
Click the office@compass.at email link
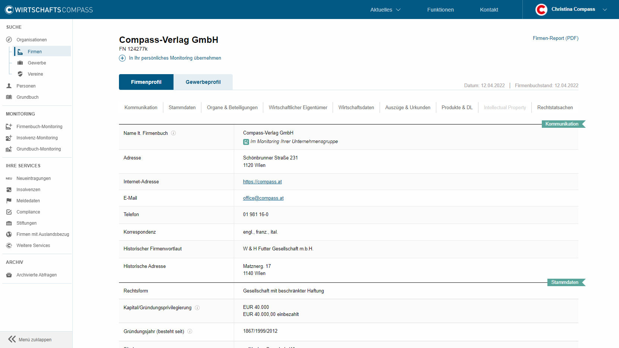tap(263, 198)
